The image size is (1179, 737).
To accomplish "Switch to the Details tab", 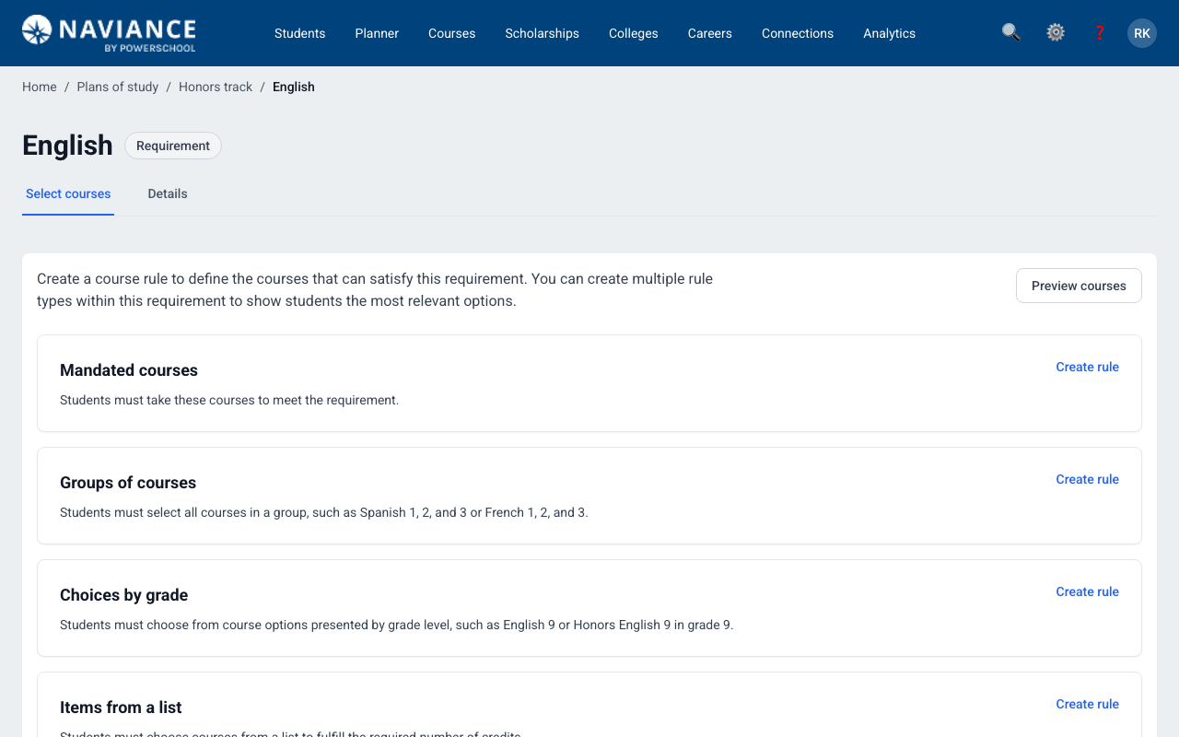I will coord(167,193).
